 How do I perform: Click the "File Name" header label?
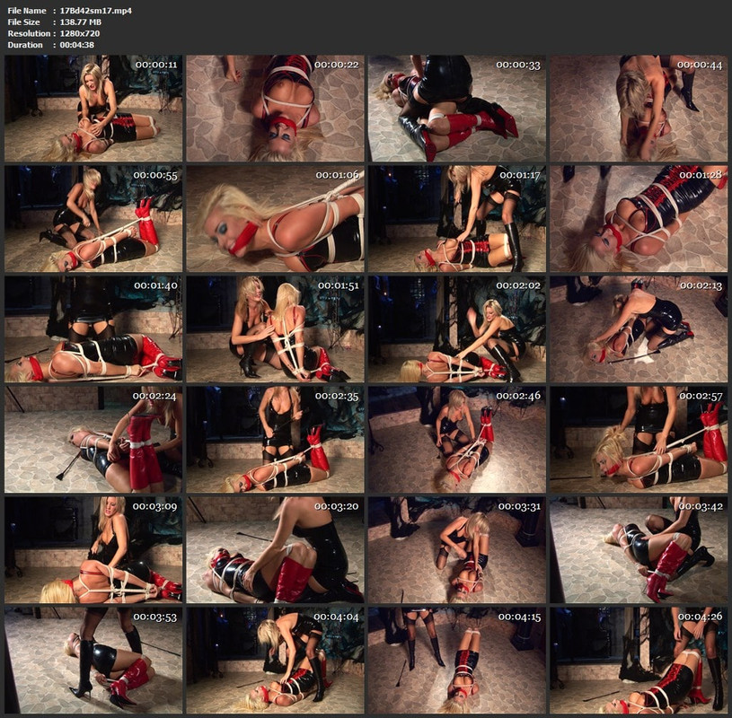tap(27, 11)
